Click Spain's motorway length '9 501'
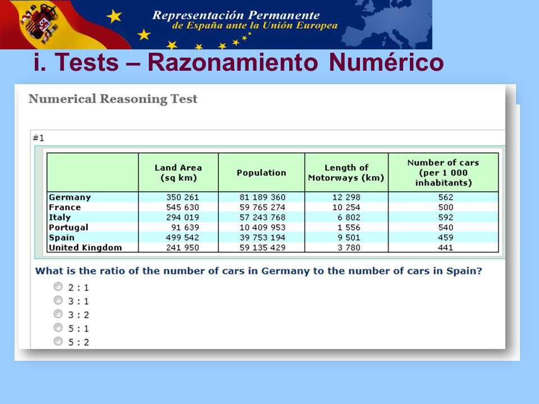 [x=349, y=237]
